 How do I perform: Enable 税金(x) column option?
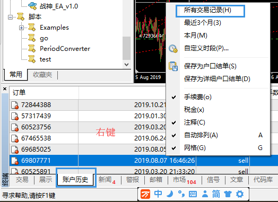coord(194,110)
